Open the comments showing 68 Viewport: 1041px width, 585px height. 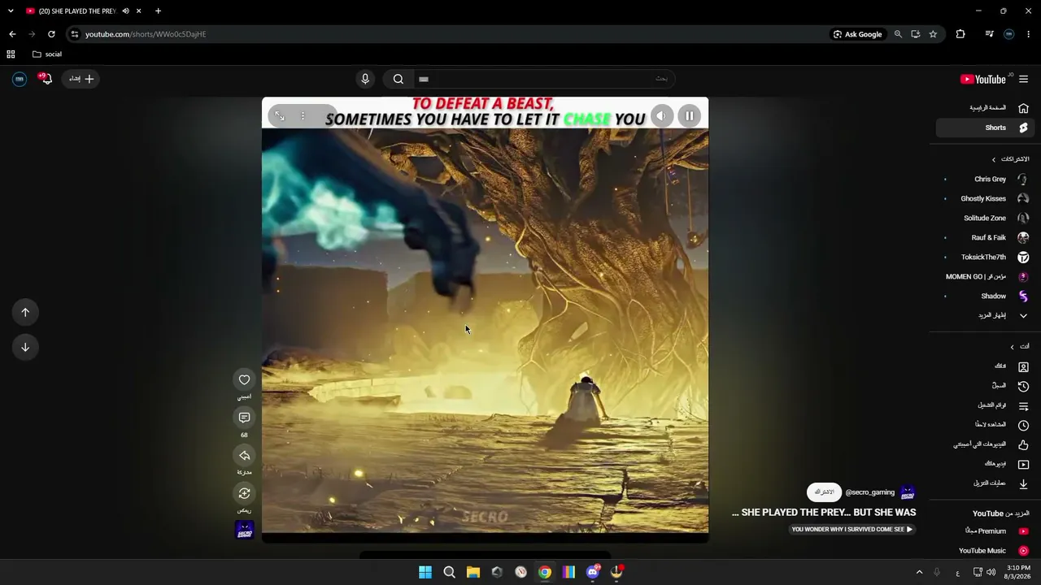(244, 418)
